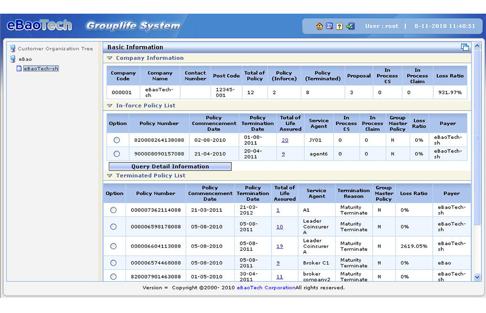Click service agent JY01 cell

(x=318, y=140)
